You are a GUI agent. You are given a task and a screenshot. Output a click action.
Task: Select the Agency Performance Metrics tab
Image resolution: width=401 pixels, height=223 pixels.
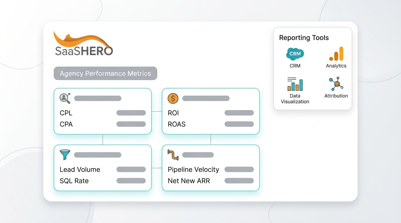[x=105, y=73]
